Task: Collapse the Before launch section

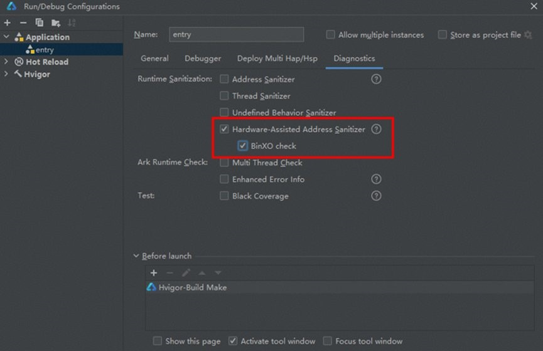Action: click(136, 256)
